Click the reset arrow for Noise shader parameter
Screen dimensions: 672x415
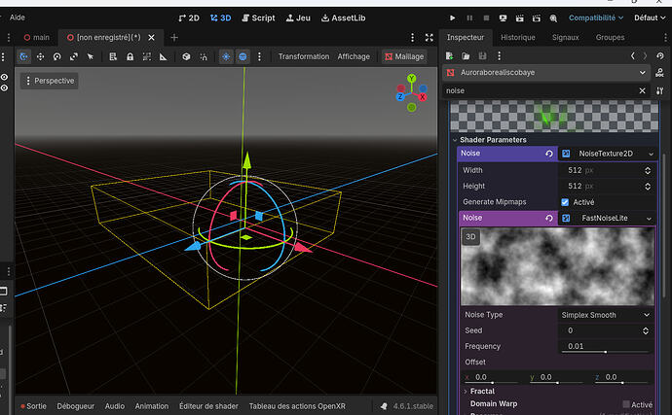[549, 154]
